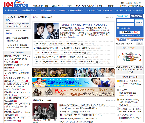
Task: Click camera icon next to SHINee KEY news item
Action: [97, 62]
